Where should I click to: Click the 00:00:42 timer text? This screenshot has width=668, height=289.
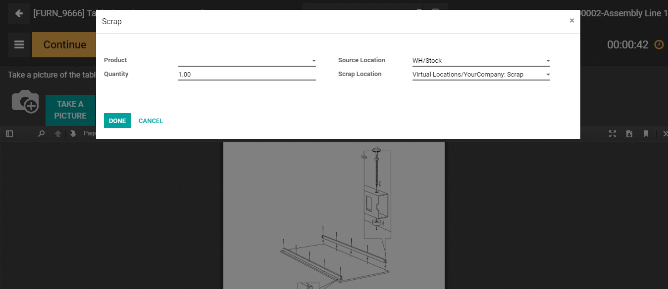pyautogui.click(x=627, y=44)
